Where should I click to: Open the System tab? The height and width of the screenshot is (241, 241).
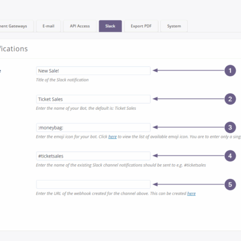point(174,26)
